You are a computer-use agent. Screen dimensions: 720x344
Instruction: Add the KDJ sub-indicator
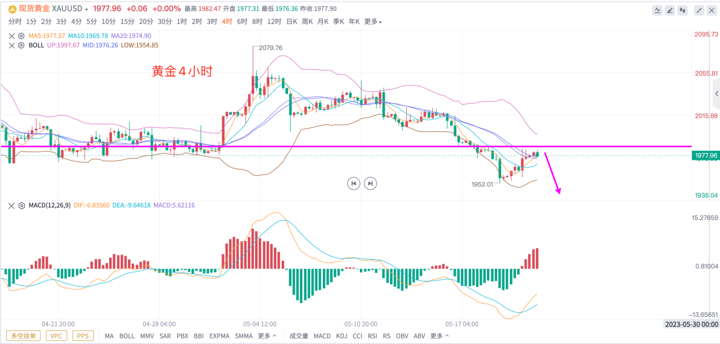pos(342,336)
